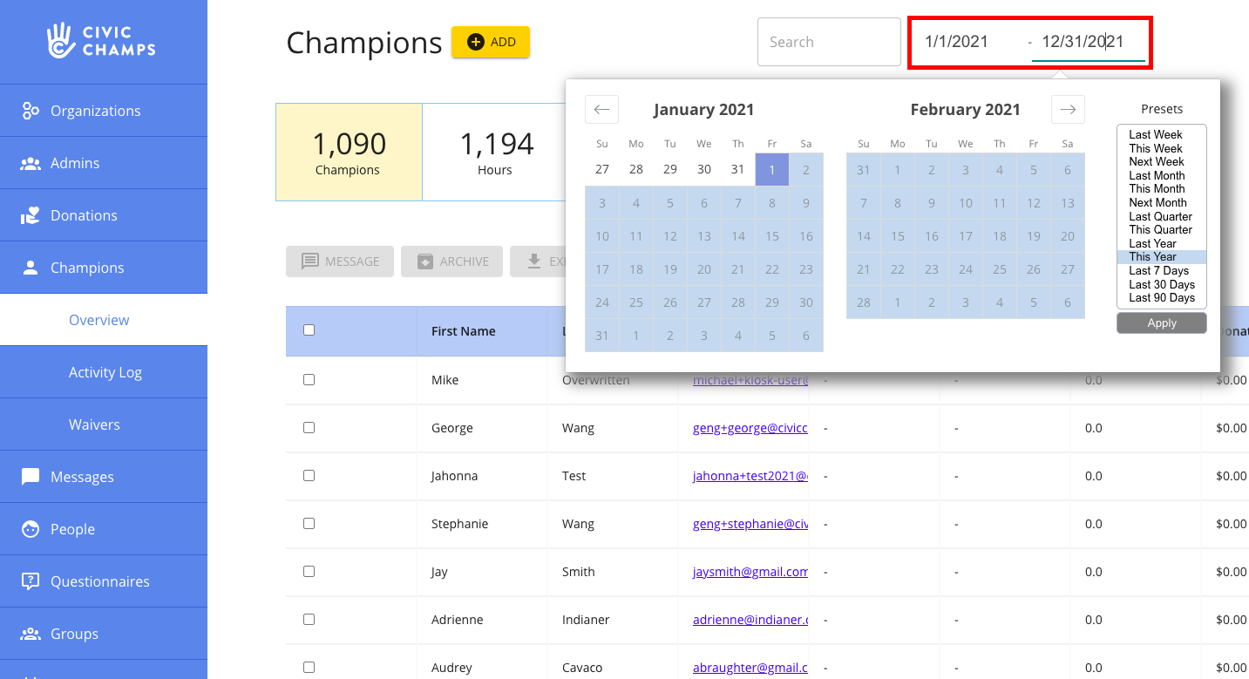The image size is (1249, 679).
Task: Go to previous month with left arrow
Action: (x=601, y=109)
